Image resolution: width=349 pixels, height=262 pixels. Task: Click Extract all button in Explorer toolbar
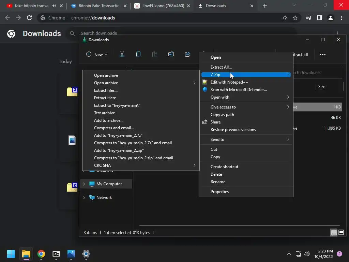coord(301,55)
